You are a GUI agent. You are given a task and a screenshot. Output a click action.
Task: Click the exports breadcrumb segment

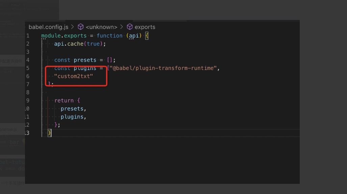[145, 27]
